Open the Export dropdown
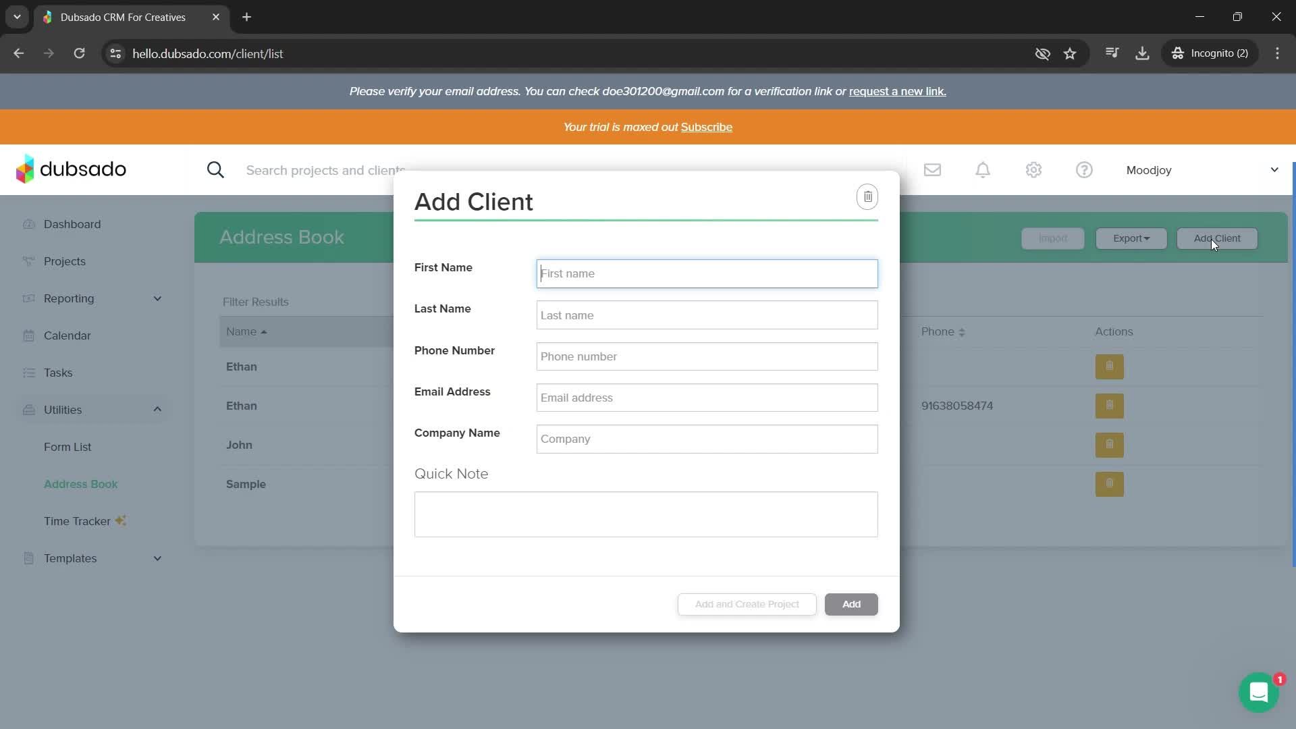The height and width of the screenshot is (729, 1296). click(x=1131, y=238)
